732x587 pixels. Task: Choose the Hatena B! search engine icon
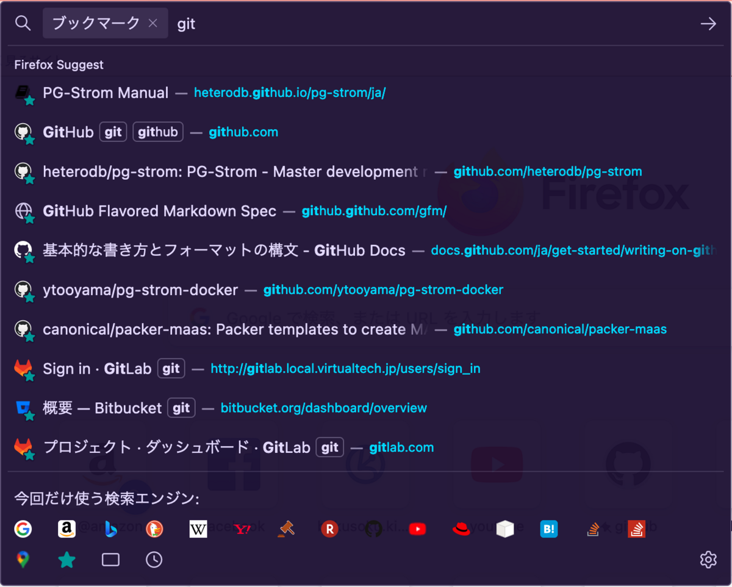coord(549,528)
